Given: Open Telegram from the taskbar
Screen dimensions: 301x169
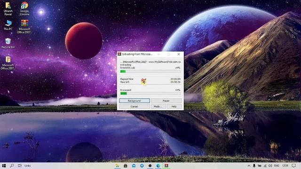Looking at the screenshot, I should 142,166.
